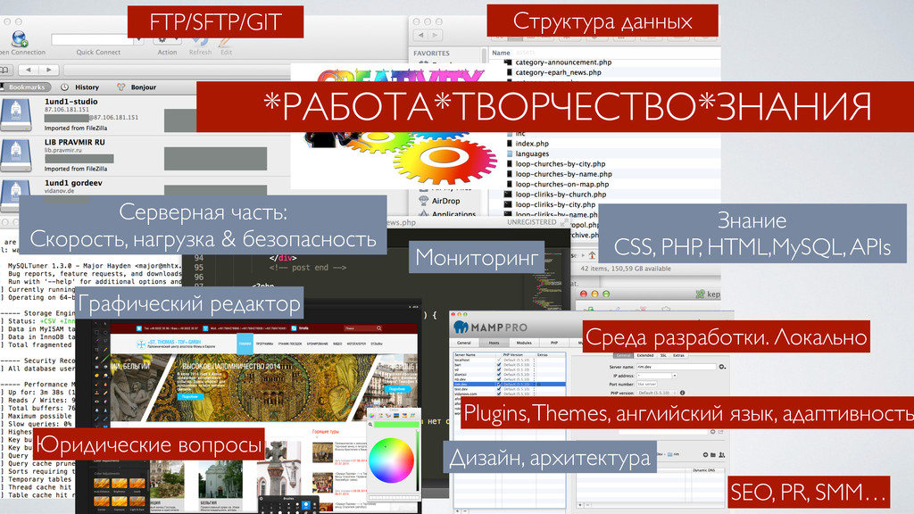Open the Hosts tab in MAMP PRO
Image resolution: width=914 pixels, height=514 pixels.
pos(494,343)
